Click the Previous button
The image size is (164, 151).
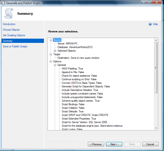pyautogui.click(x=96, y=144)
